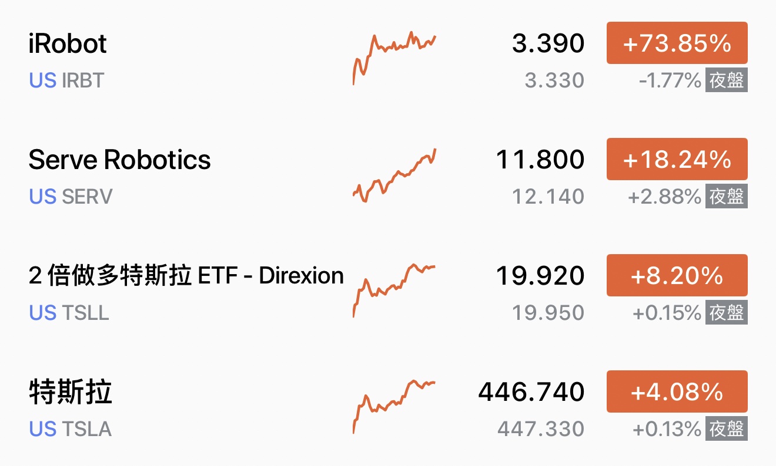Open the iRobot stock row
This screenshot has width=776, height=466.
pos(68,44)
